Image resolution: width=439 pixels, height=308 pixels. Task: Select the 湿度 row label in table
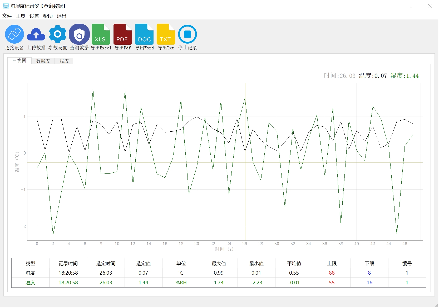(x=30, y=283)
